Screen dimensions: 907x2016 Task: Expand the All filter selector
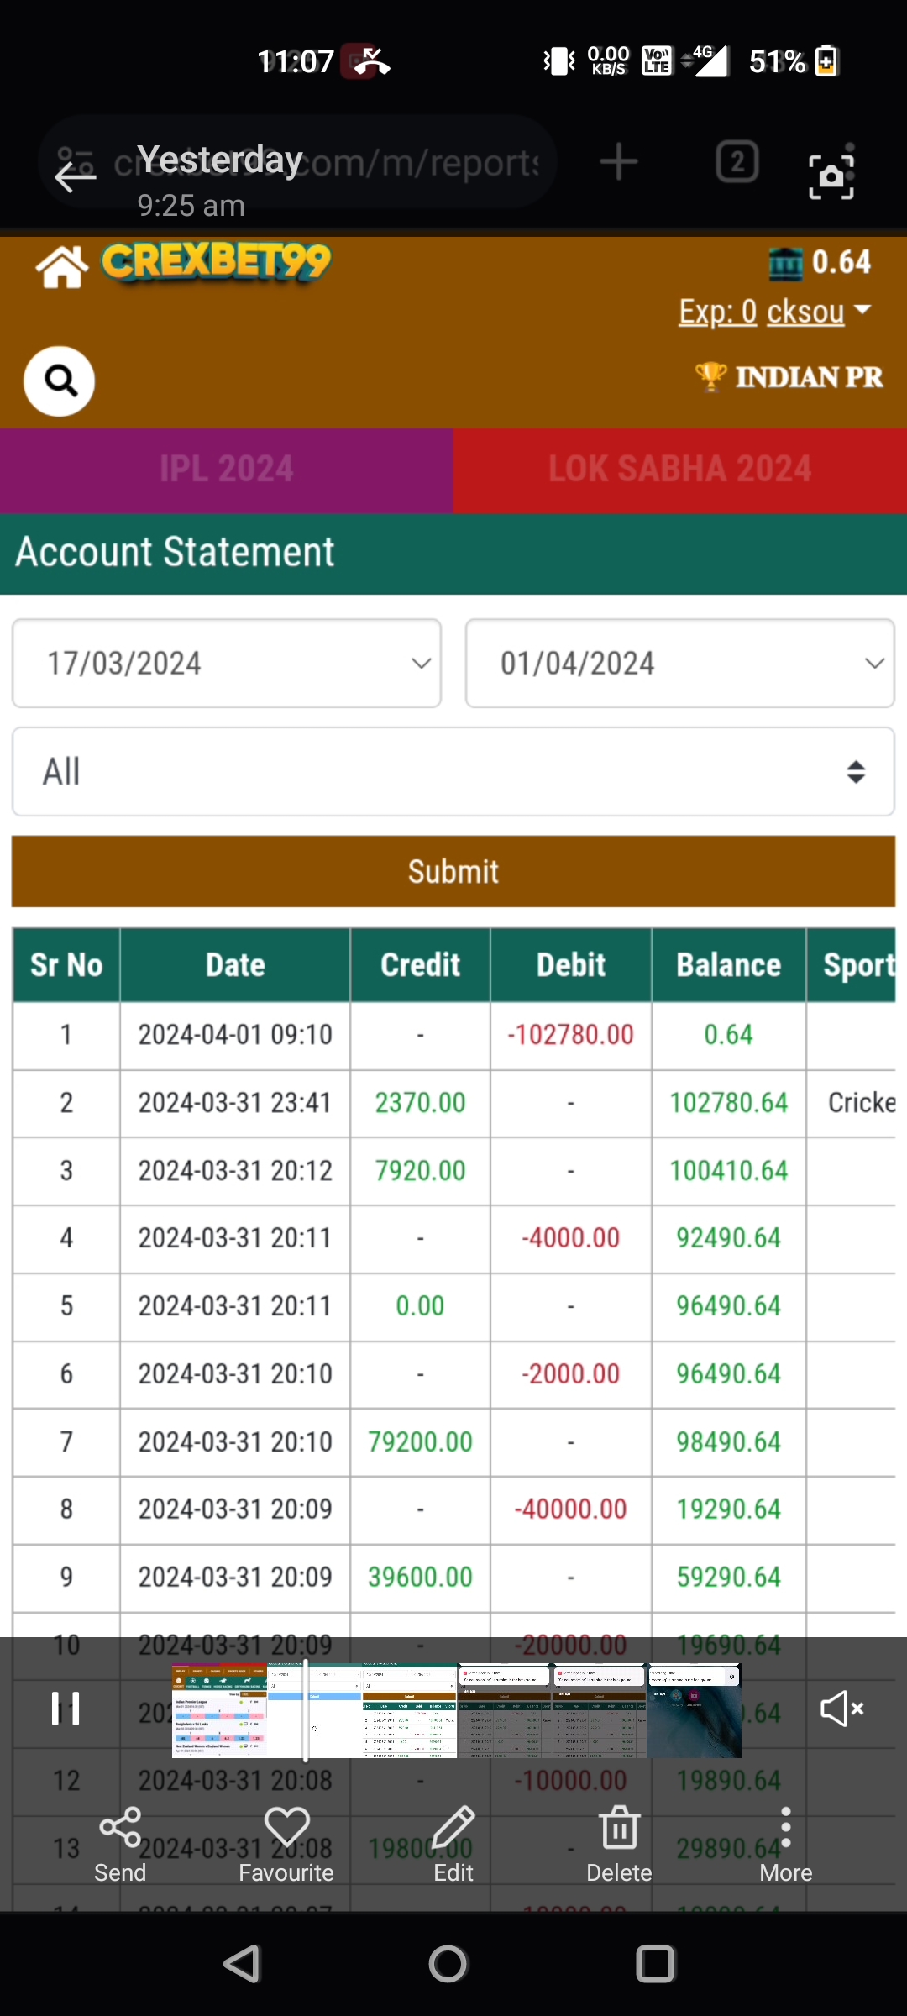pyautogui.click(x=453, y=772)
